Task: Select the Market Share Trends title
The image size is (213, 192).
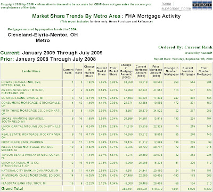Action: click(106, 16)
